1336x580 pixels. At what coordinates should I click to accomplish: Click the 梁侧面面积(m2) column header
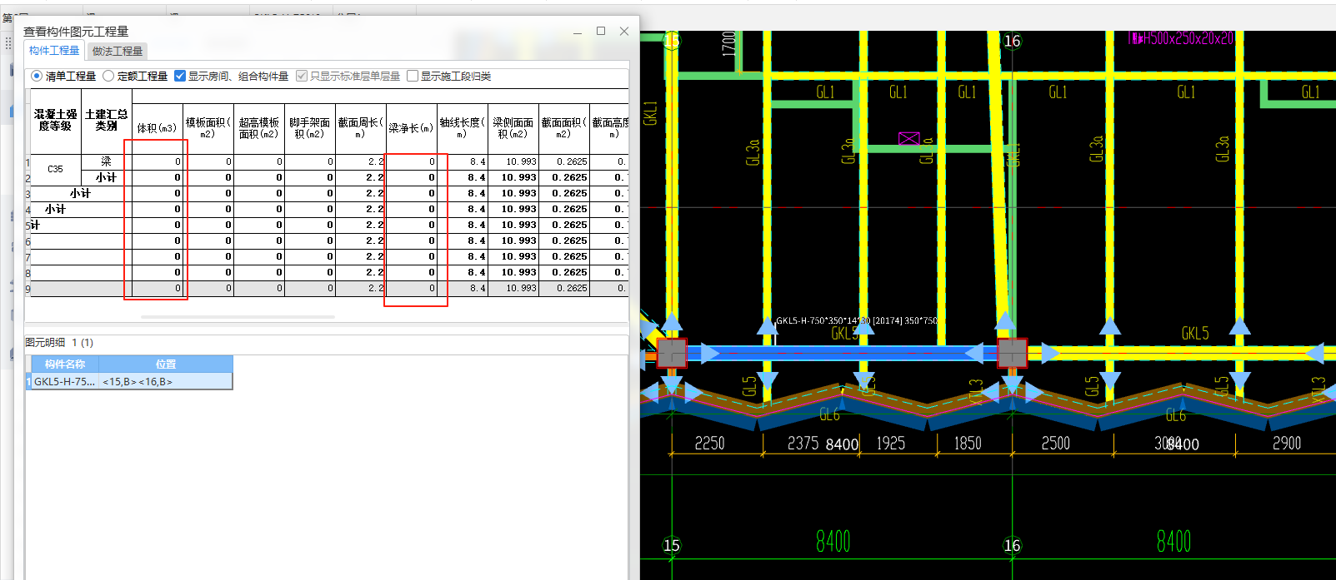513,128
